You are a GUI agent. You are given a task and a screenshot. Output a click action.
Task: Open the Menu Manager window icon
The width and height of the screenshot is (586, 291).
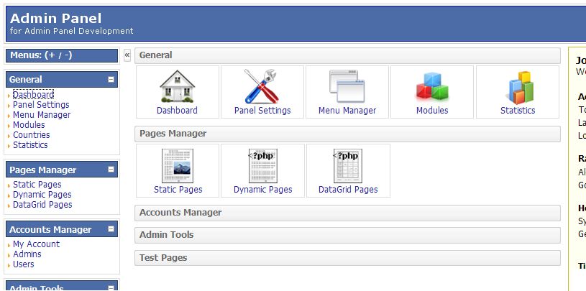tap(347, 86)
